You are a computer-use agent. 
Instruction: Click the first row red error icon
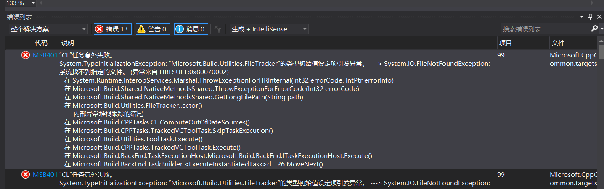[26, 55]
